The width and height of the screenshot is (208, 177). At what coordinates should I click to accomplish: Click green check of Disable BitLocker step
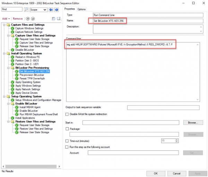coord(12,50)
